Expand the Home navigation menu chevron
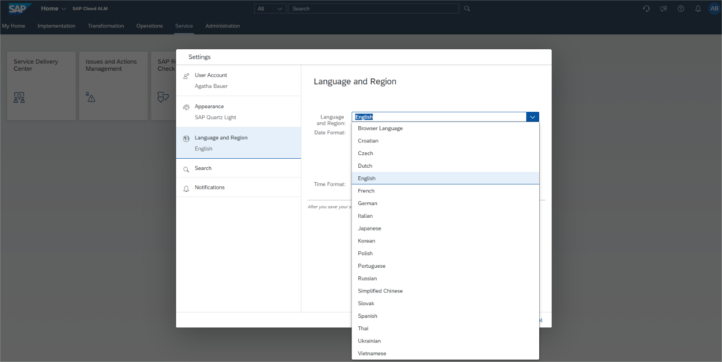This screenshot has height=362, width=722. pyautogui.click(x=64, y=9)
